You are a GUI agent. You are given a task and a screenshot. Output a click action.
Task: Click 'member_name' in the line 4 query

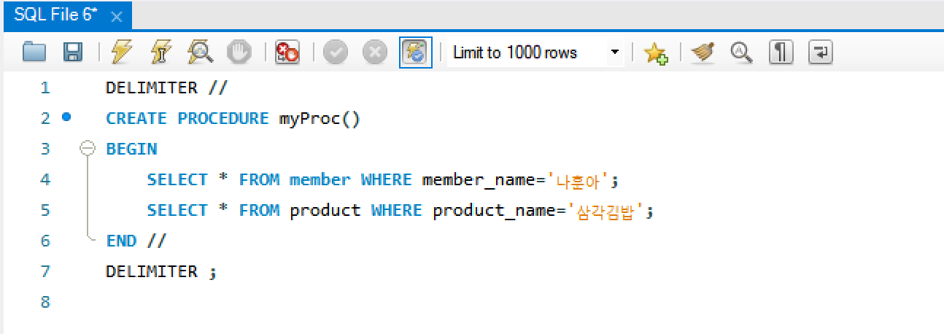coord(479,180)
